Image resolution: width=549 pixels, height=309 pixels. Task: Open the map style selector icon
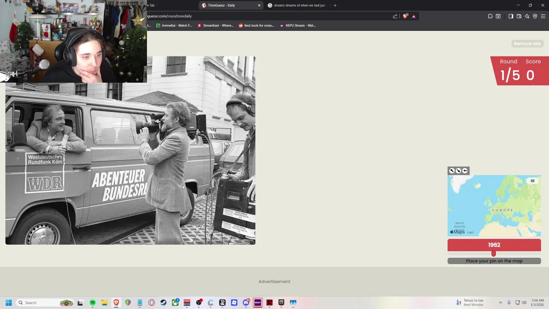click(x=532, y=181)
